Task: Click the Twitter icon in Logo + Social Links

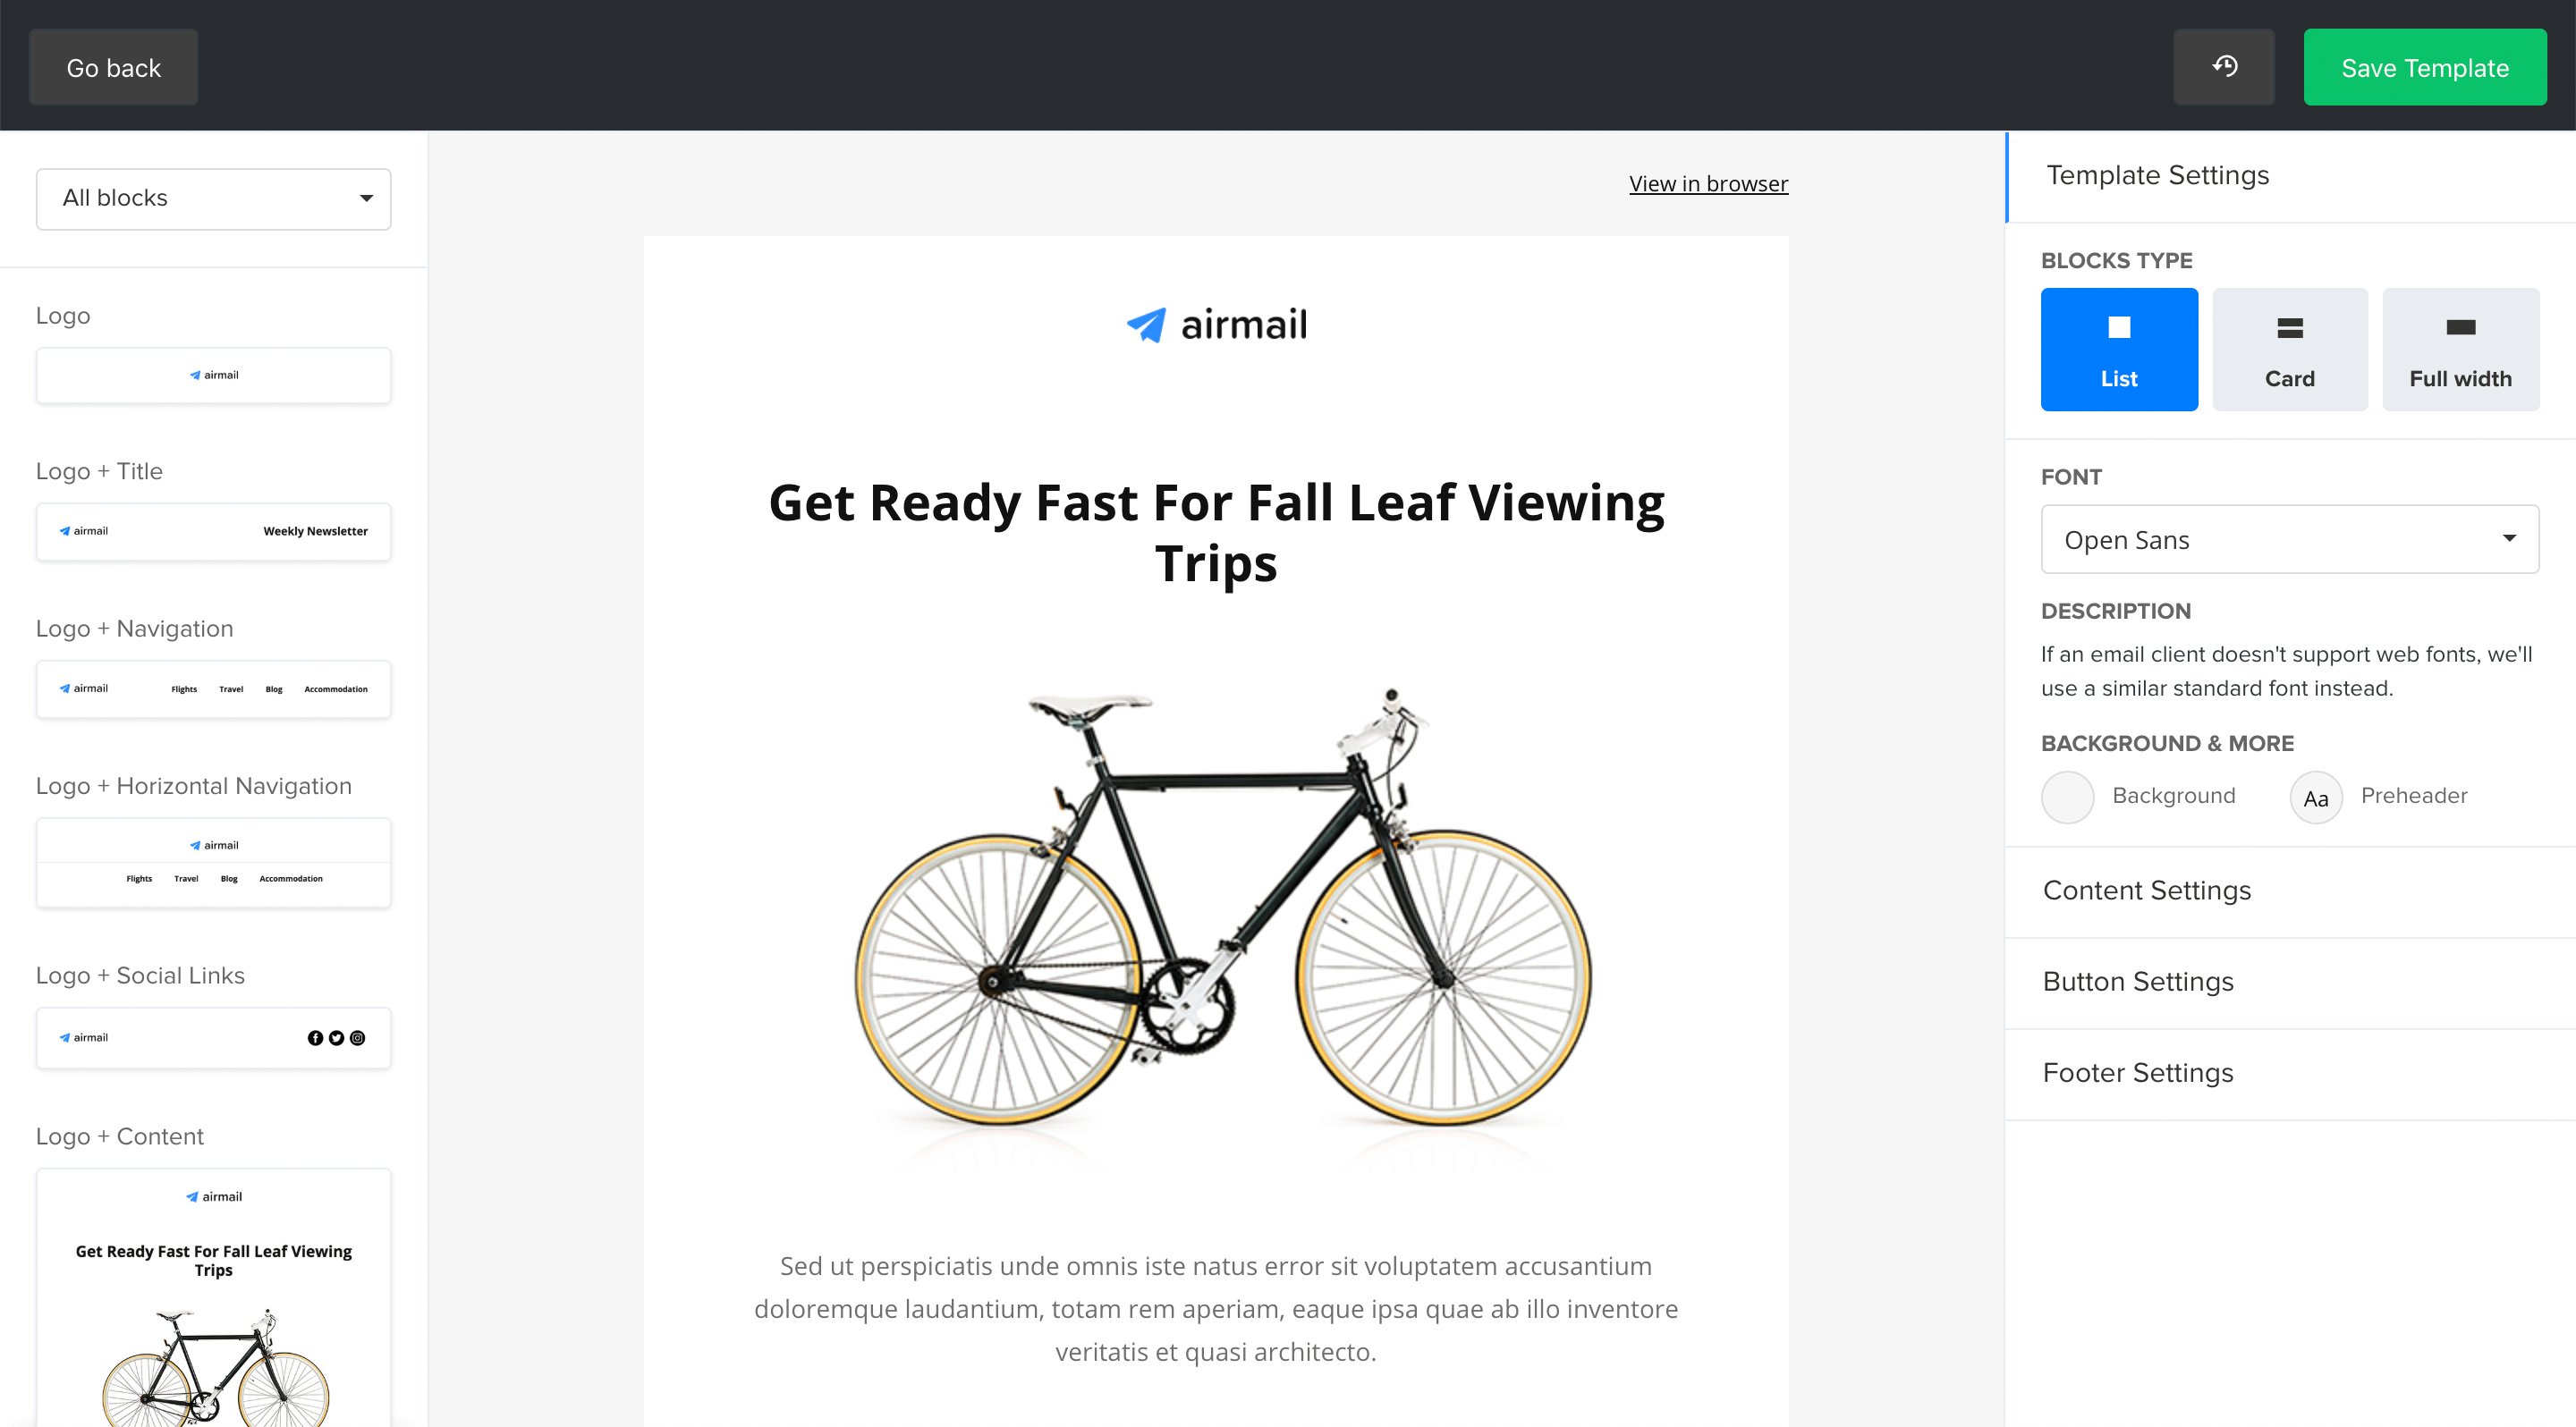Action: 335,1037
